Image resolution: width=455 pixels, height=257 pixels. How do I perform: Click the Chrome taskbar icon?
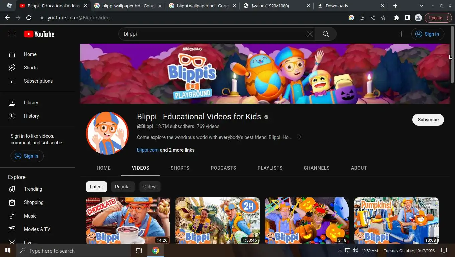tap(156, 251)
